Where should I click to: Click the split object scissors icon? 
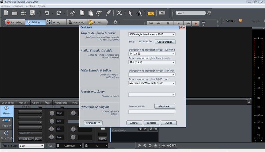click(99, 13)
